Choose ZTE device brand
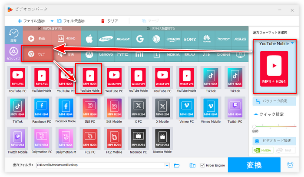304x177 pixels. tap(206, 54)
